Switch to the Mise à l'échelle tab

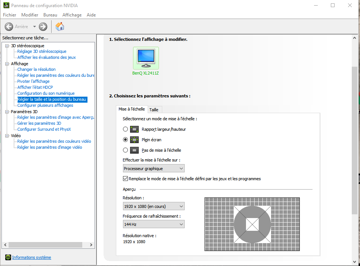point(132,109)
